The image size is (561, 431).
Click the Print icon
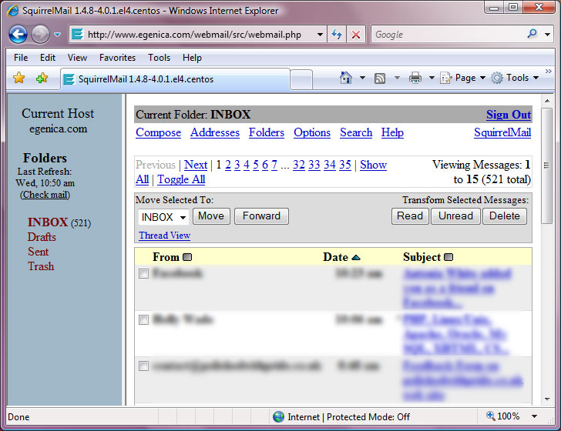[415, 78]
